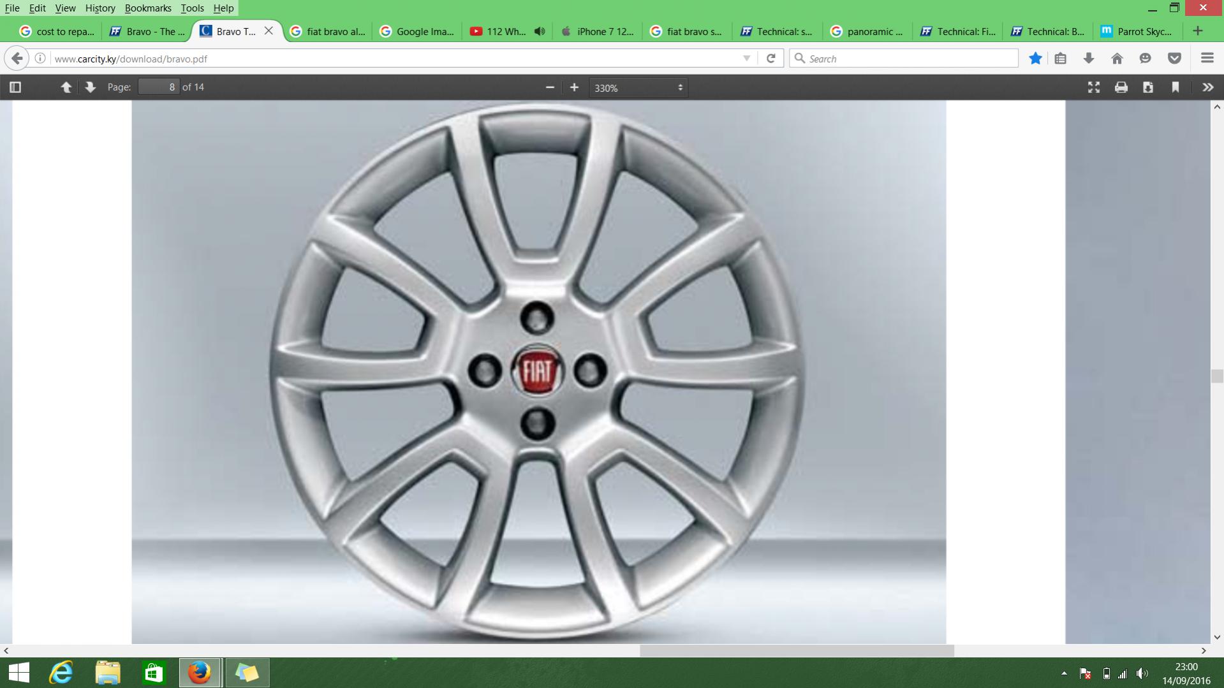Switch to 'cost to repa...' tab
1224x688 pixels.
click(x=57, y=31)
